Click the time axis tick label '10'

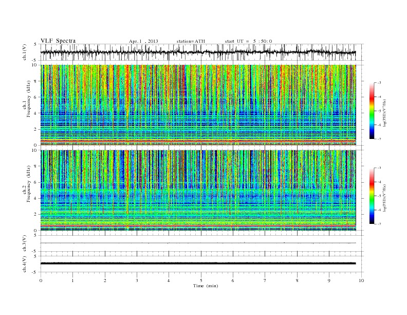point(361,281)
